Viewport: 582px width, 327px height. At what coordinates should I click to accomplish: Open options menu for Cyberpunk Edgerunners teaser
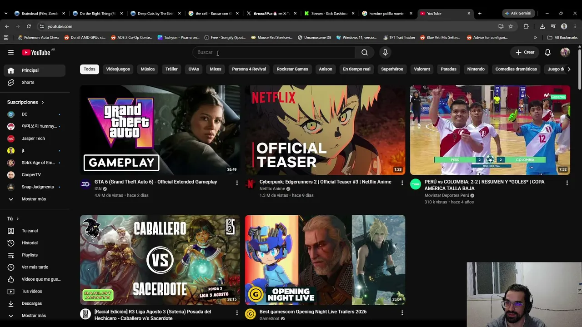[x=402, y=183]
